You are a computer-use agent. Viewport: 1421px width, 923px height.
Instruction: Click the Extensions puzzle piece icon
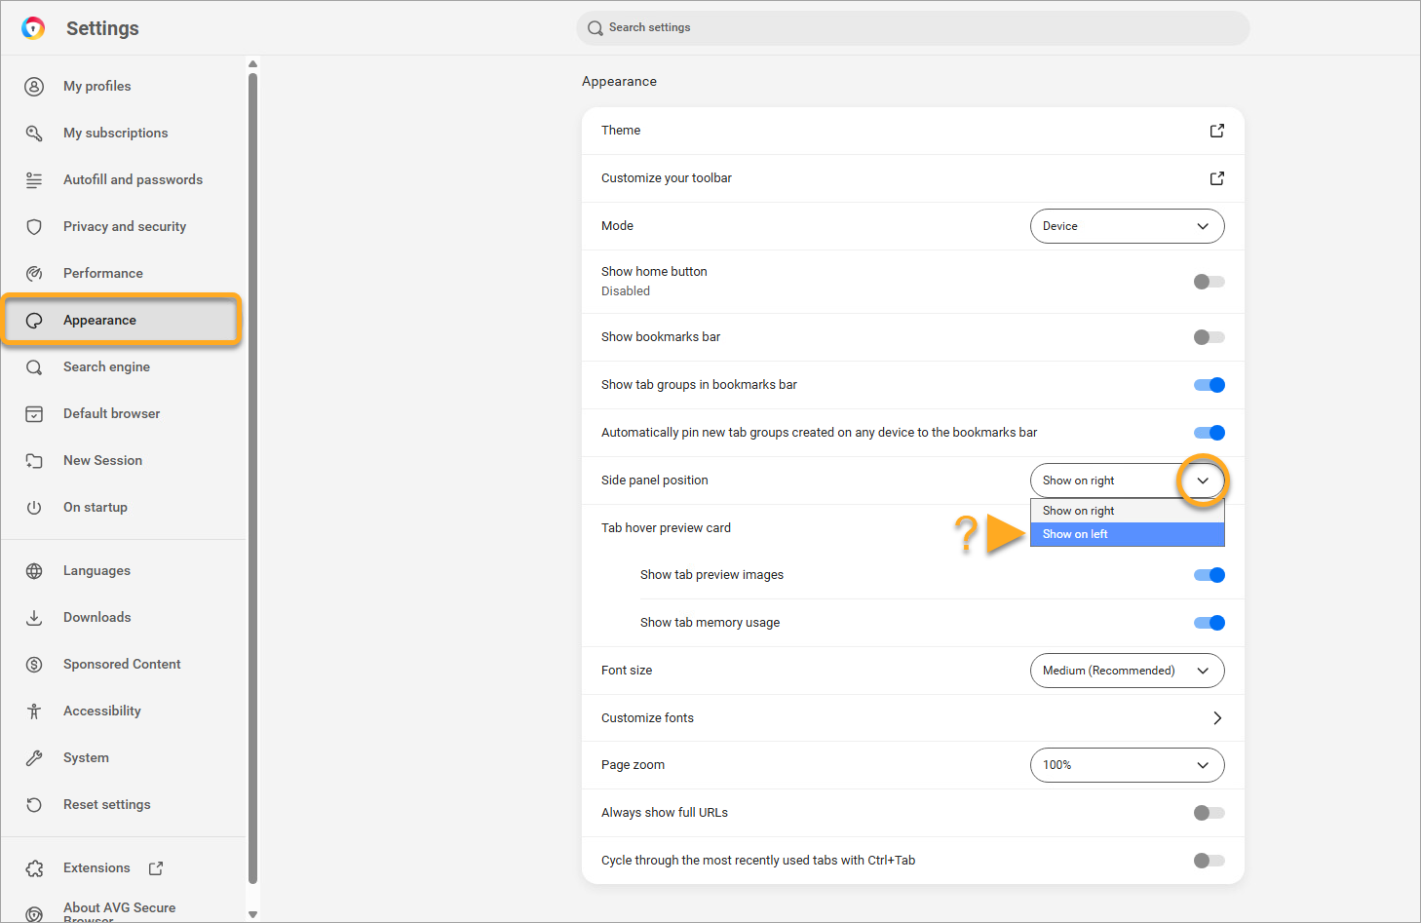pos(34,868)
